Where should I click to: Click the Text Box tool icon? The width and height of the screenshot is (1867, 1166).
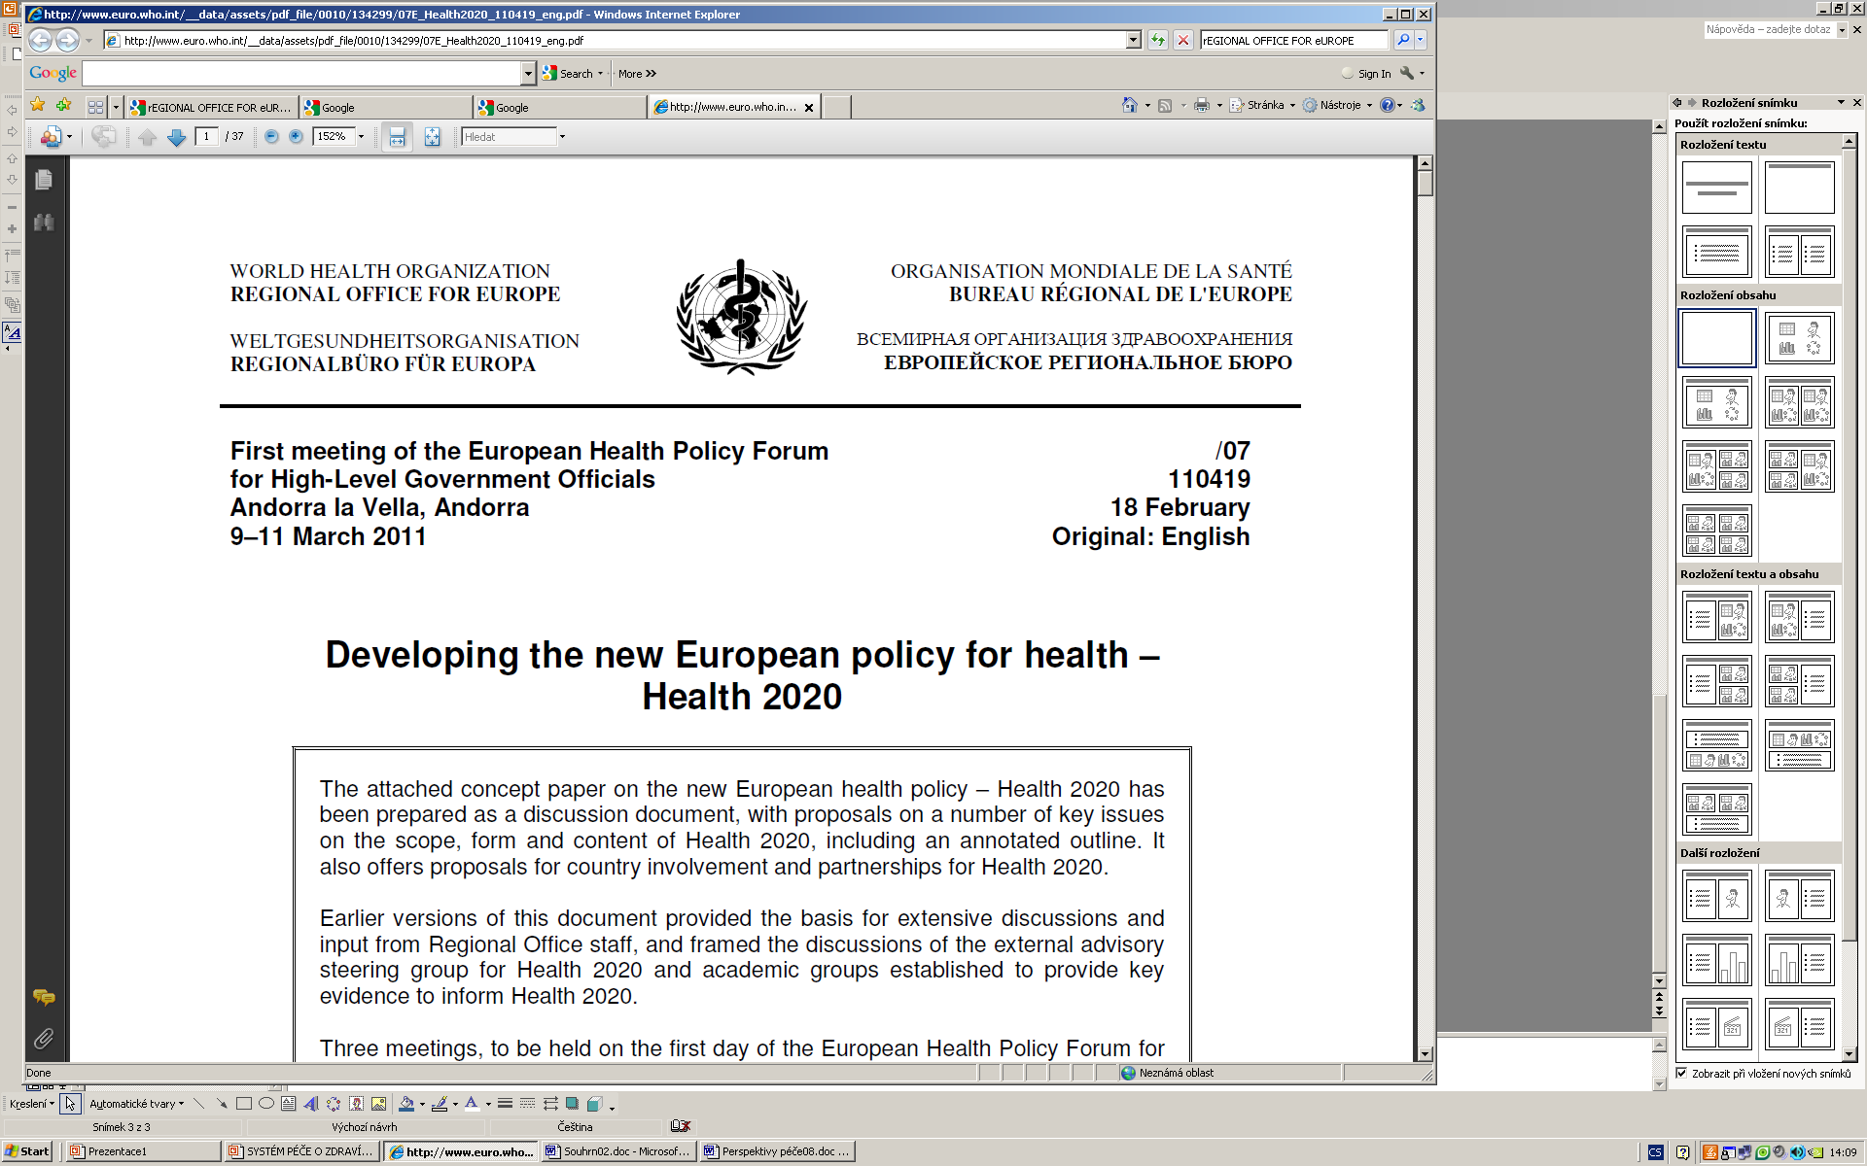click(x=289, y=1104)
